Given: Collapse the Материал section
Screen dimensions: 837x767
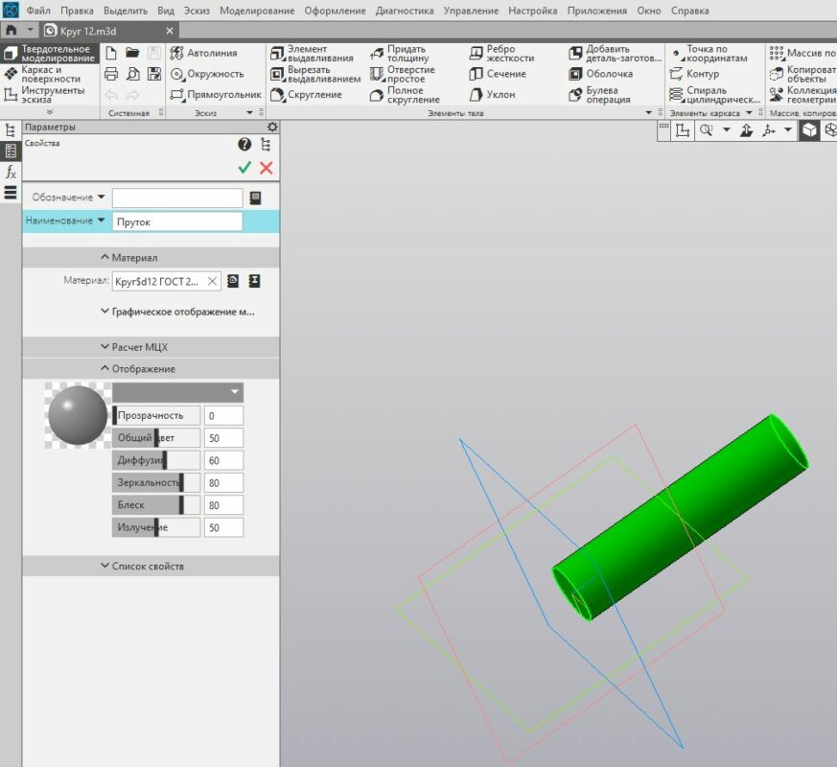Looking at the screenshot, I should 128,258.
